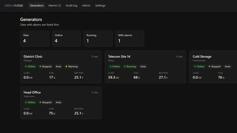Click Telecom Site 14's Online badge
The image size is (237, 133).
(115, 66)
